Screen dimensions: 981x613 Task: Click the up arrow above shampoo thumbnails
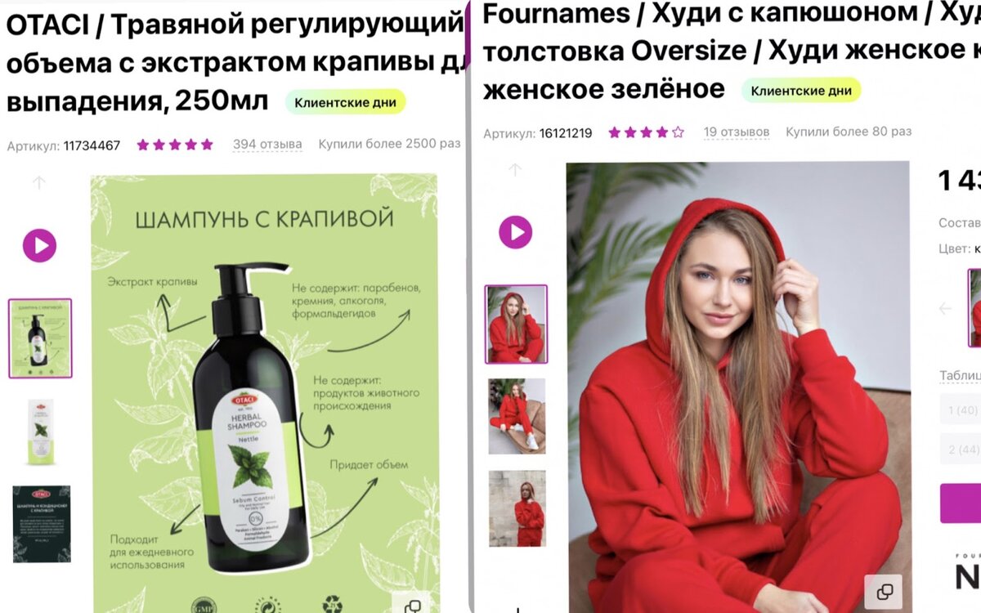point(39,183)
